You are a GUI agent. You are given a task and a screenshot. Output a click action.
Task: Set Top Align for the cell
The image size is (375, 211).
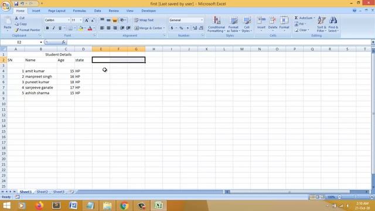pos(102,21)
